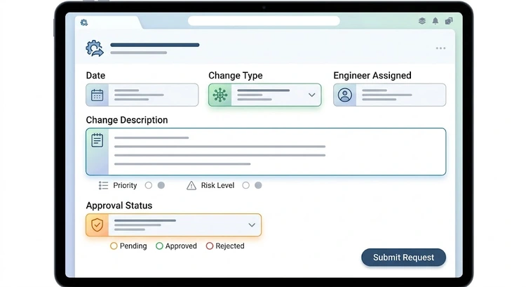Click the Submit Request button
Viewport: 526px width, 287px height.
[x=403, y=258]
